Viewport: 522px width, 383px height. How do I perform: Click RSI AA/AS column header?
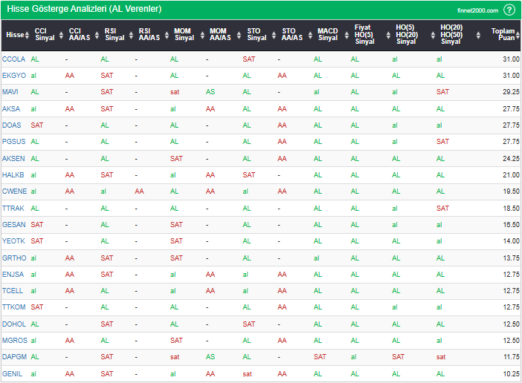(x=149, y=35)
